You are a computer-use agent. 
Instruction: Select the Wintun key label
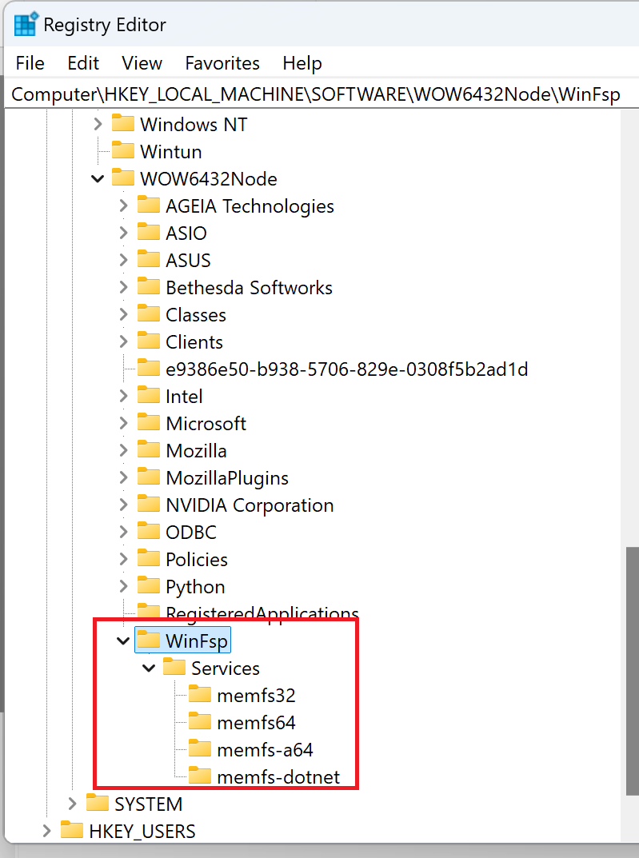[x=170, y=152]
